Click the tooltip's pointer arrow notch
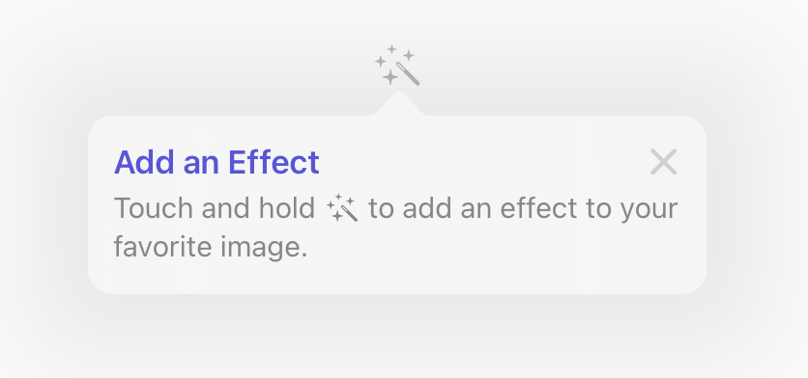Screen dimensions: 808x378 [x=398, y=103]
